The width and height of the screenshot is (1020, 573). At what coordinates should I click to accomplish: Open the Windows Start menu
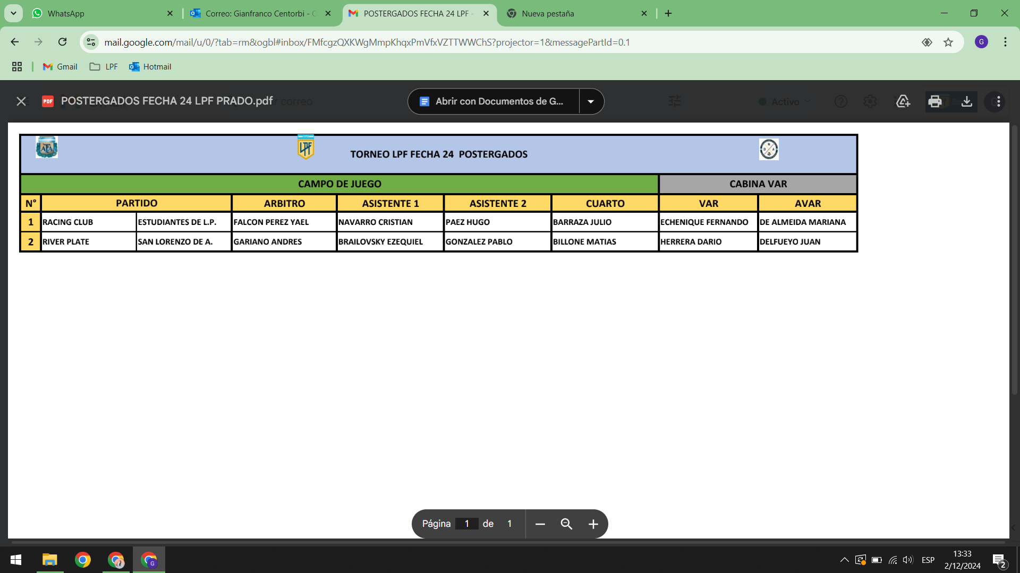click(x=16, y=560)
